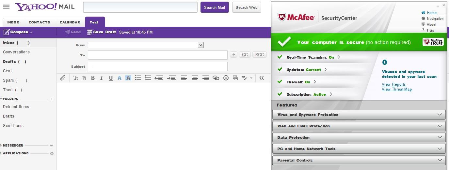Screen dimensions: 449x170
Task: Click the plus button next to CC
Action: 233,55
